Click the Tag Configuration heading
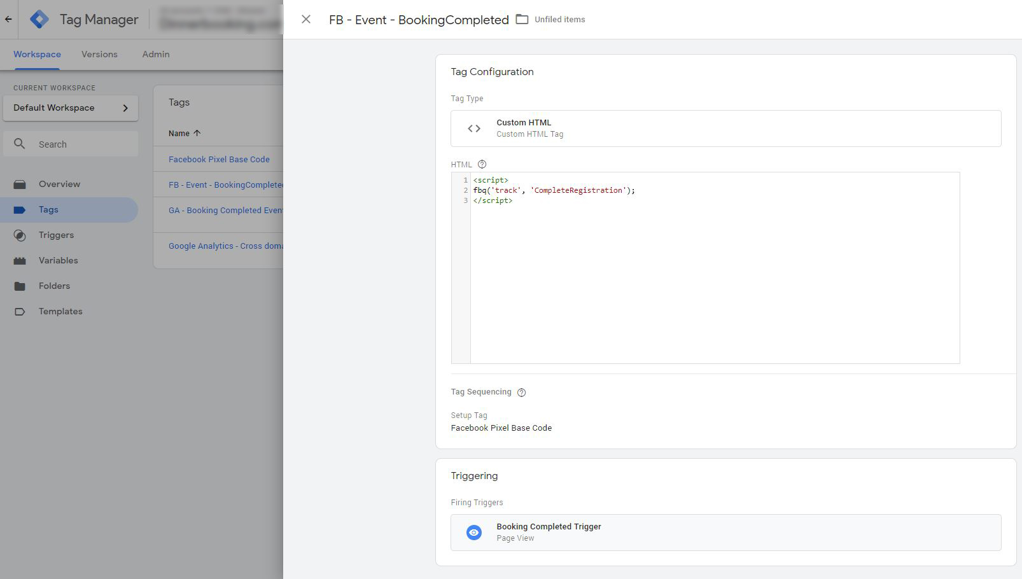The width and height of the screenshot is (1022, 579). (x=493, y=72)
